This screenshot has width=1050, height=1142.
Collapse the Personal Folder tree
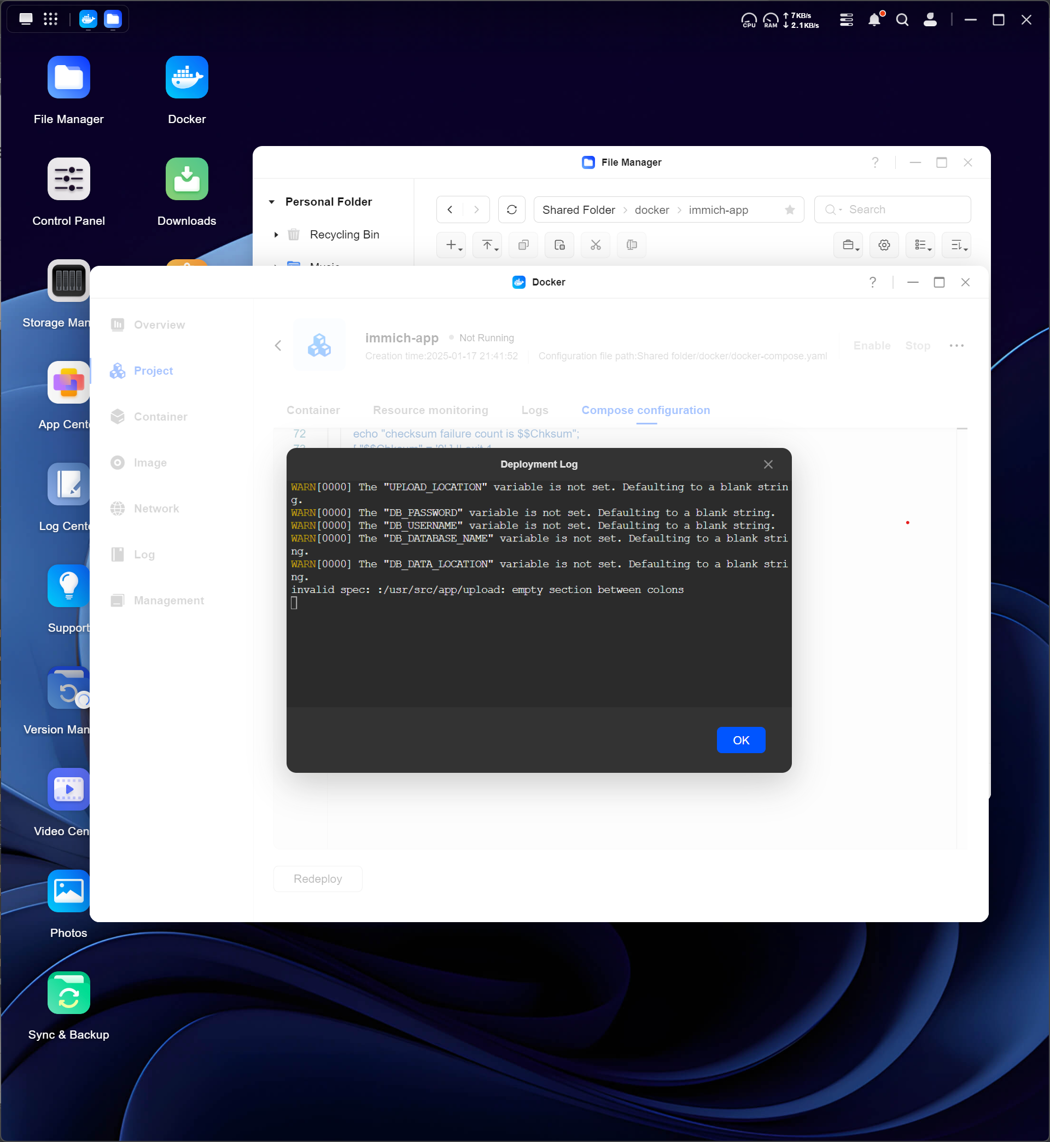pos(272,202)
